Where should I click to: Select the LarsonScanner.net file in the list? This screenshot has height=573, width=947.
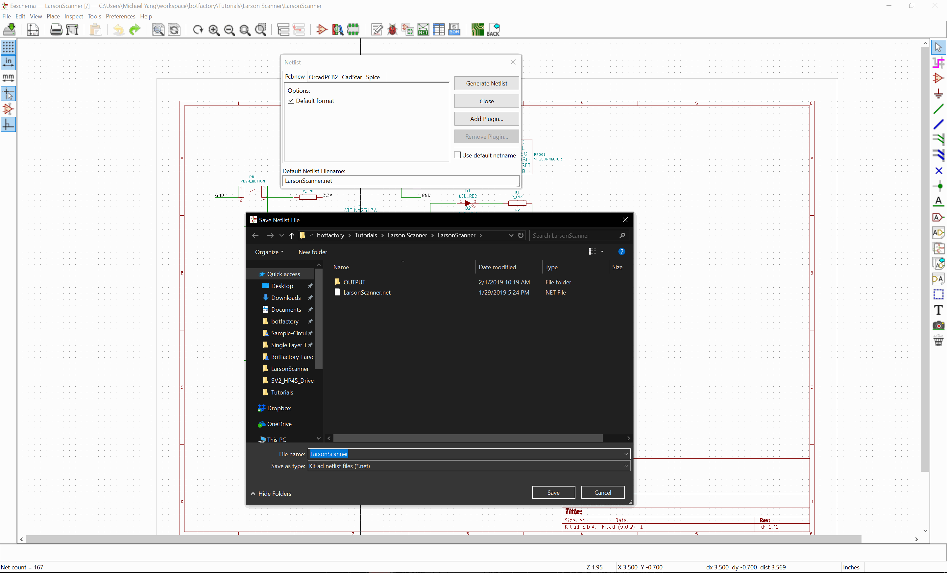tap(366, 292)
